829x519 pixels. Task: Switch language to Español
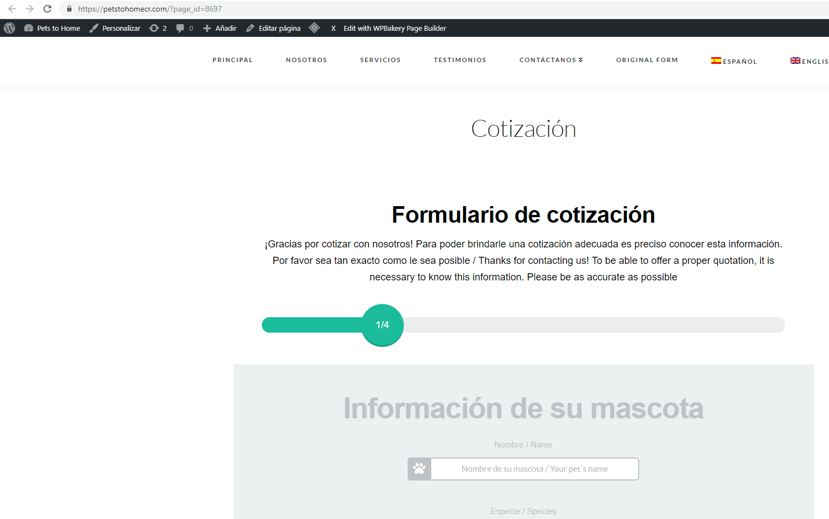tap(734, 61)
